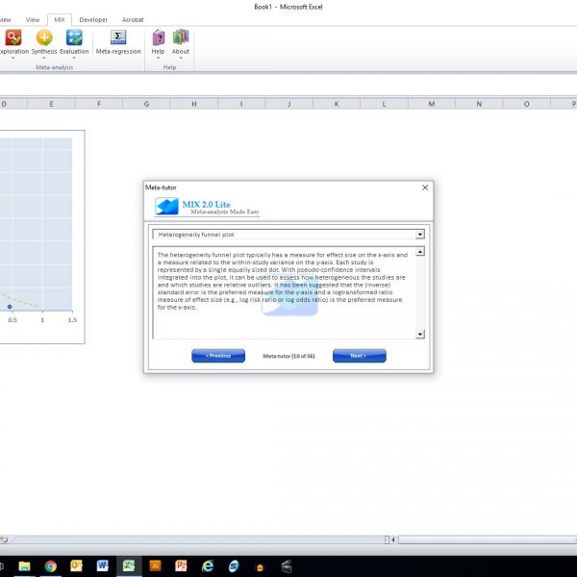
Task: Select column M header
Action: coord(432,104)
